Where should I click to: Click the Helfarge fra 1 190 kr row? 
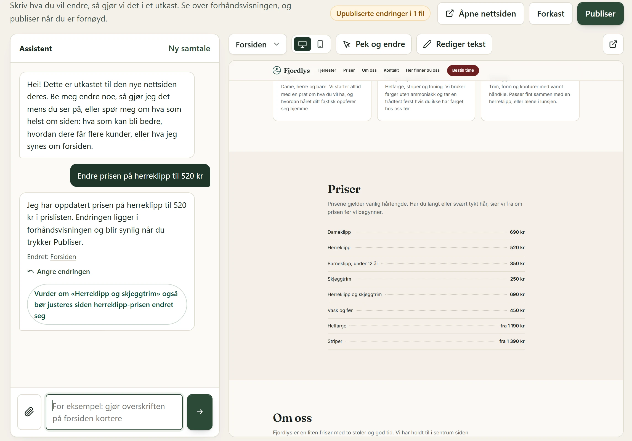pos(426,326)
